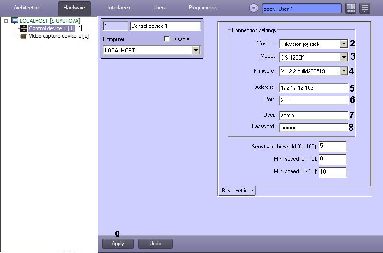Open the Architecture tab
383x253 pixels.
click(27, 8)
